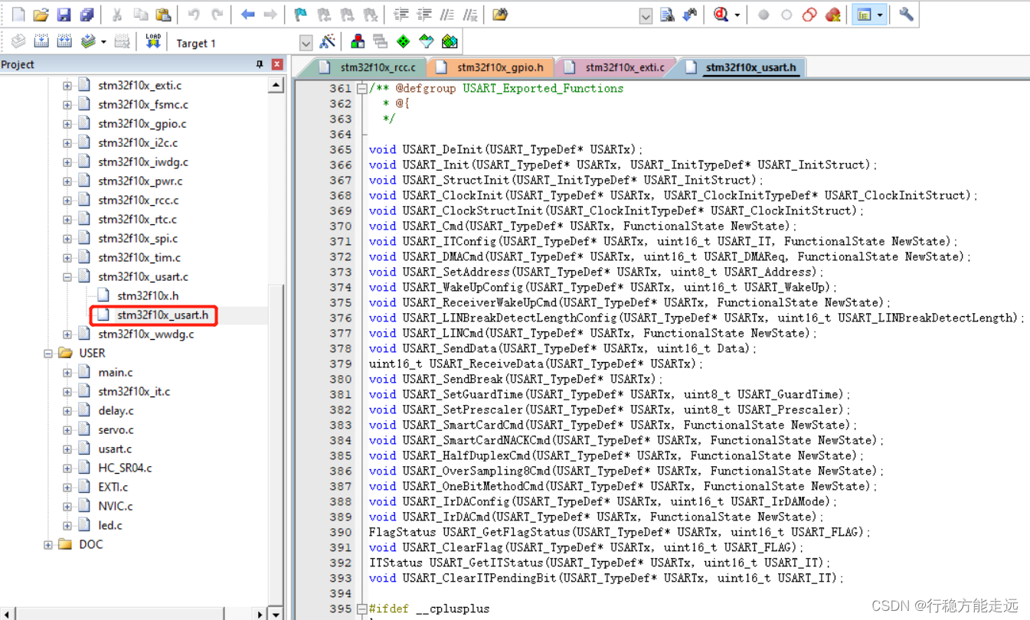Rebuild all target files icon
The height and width of the screenshot is (620, 1030).
[x=64, y=42]
